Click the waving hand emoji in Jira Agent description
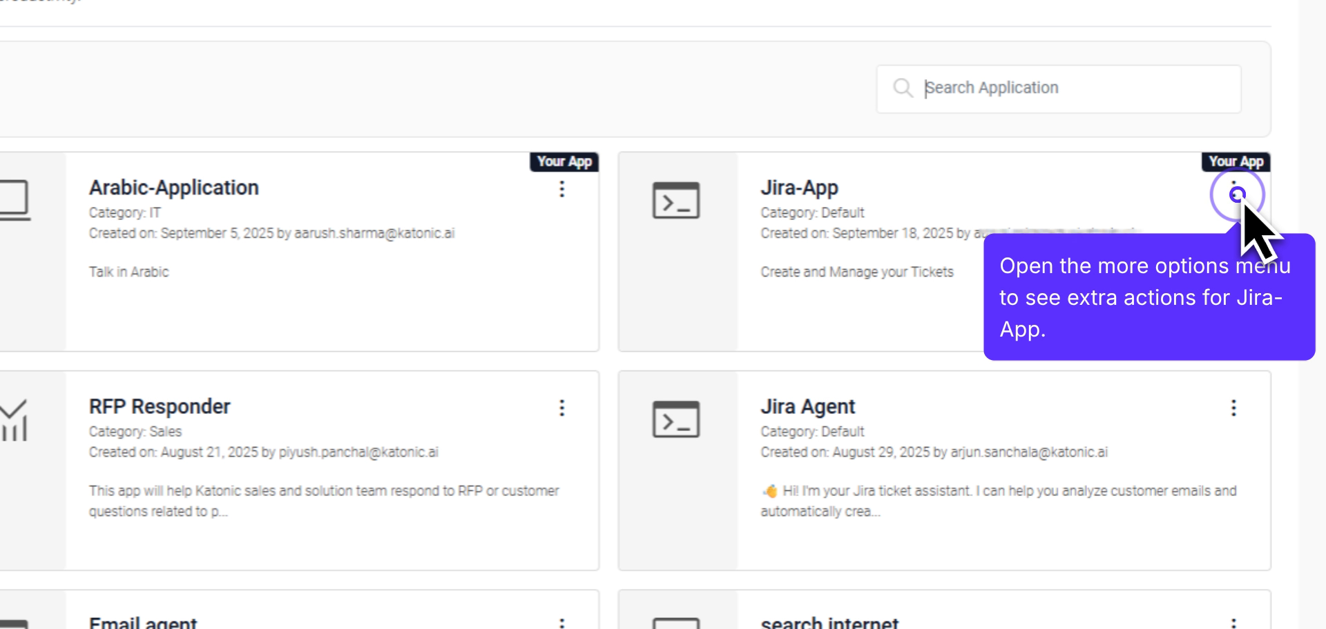1326x629 pixels. 768,491
